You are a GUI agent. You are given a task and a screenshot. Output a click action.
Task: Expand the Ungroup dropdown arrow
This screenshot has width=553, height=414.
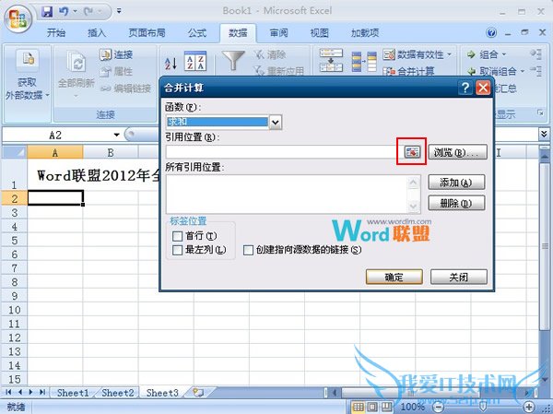(x=523, y=71)
